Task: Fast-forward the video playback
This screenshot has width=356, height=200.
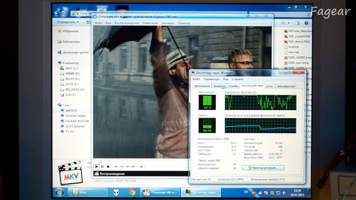Action: click(128, 167)
